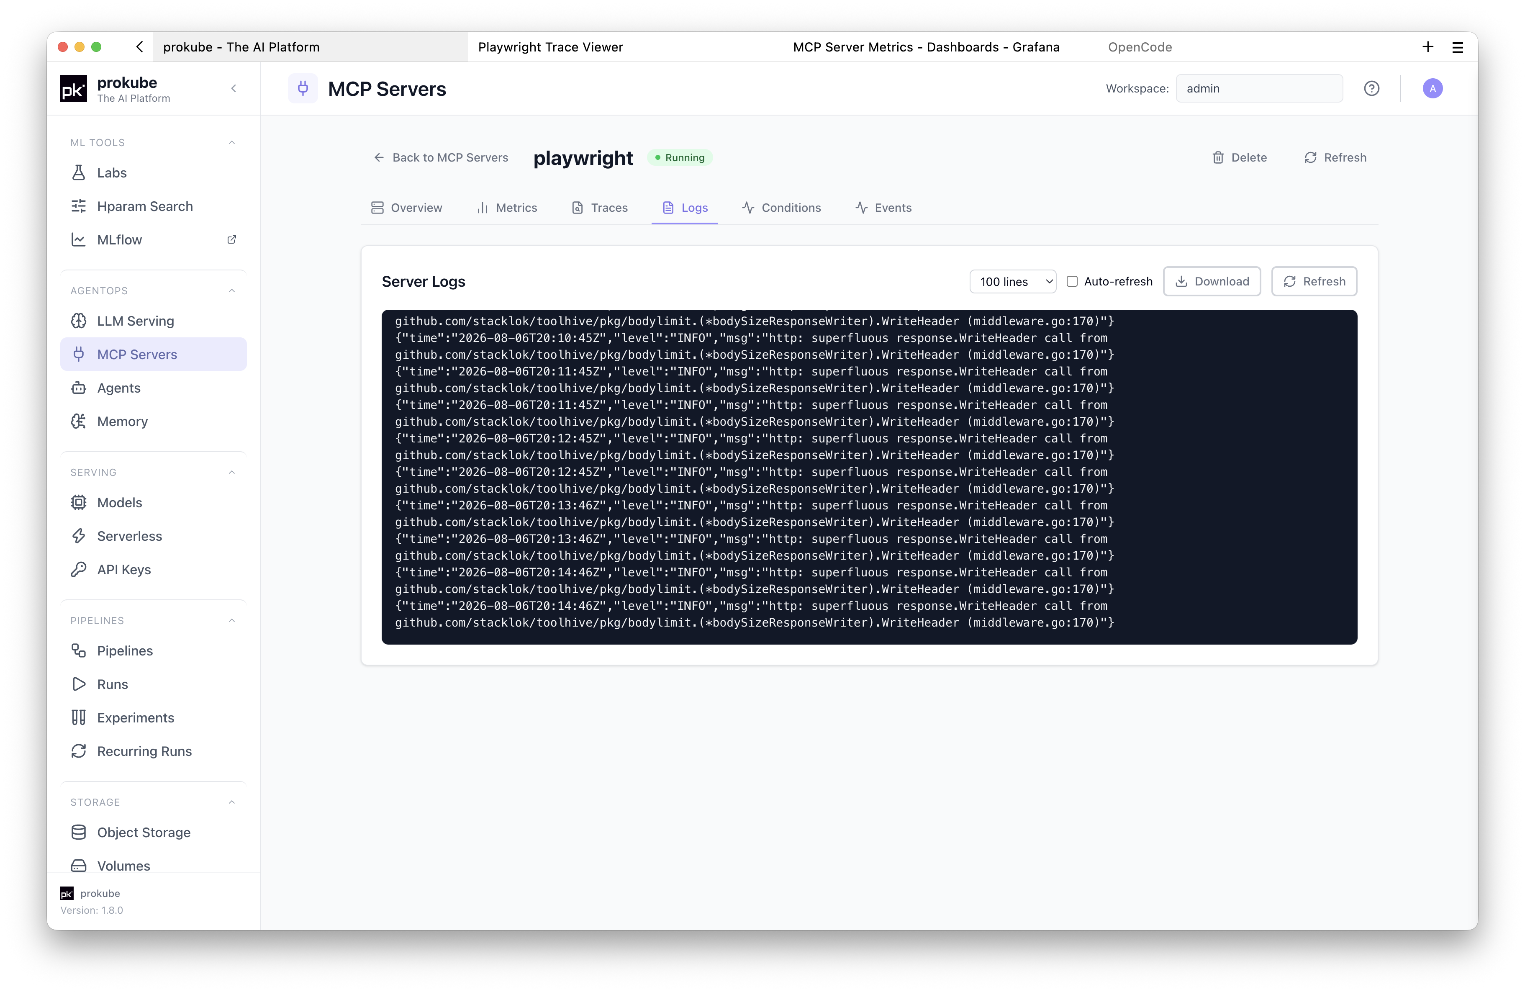The height and width of the screenshot is (992, 1525).
Task: Collapse the STORAGE section
Action: pyautogui.click(x=232, y=802)
